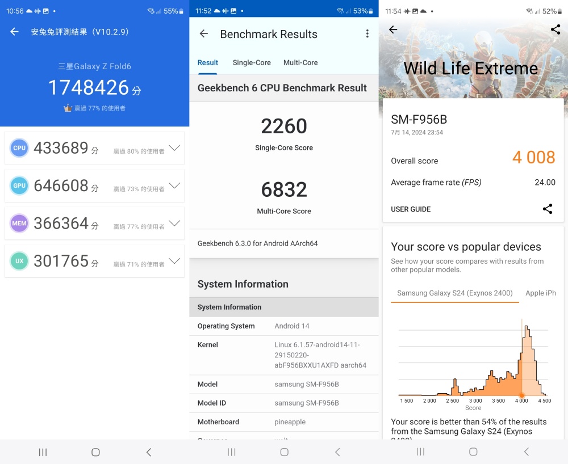568x464 pixels.
Task: Tap the 贏過 80% 的使用者 CPU percentile text
Action: [x=139, y=151]
